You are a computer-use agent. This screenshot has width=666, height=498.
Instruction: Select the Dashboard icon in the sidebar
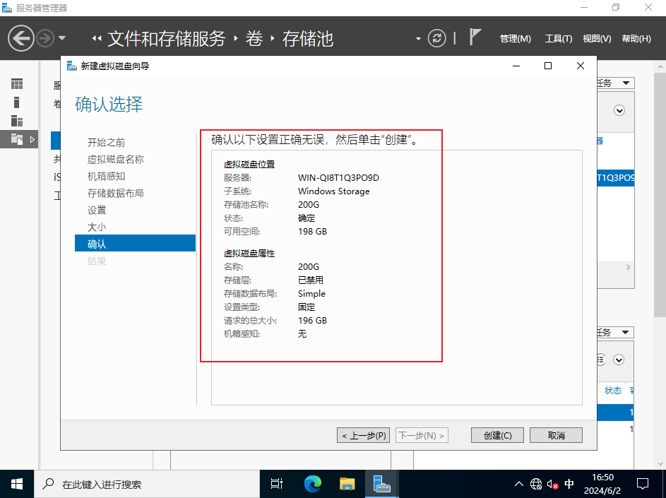pyautogui.click(x=17, y=84)
